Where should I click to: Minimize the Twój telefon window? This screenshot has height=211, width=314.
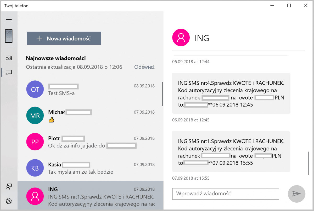(x=272, y=6)
